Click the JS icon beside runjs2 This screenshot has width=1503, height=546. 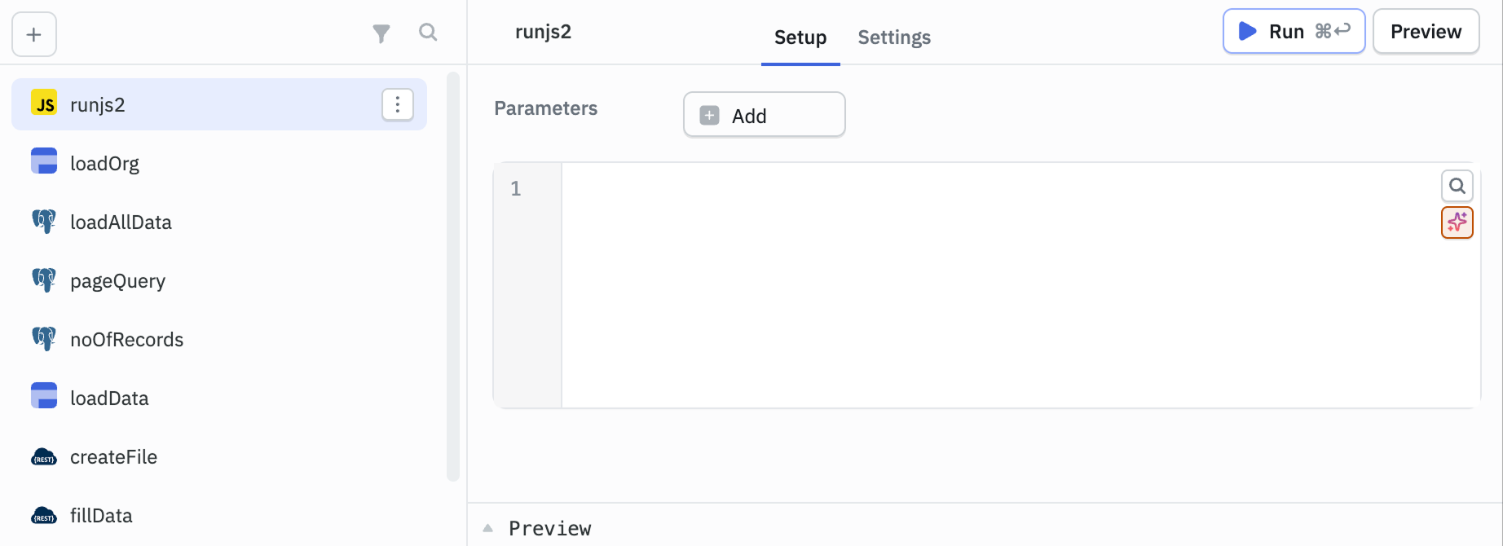pos(44,103)
